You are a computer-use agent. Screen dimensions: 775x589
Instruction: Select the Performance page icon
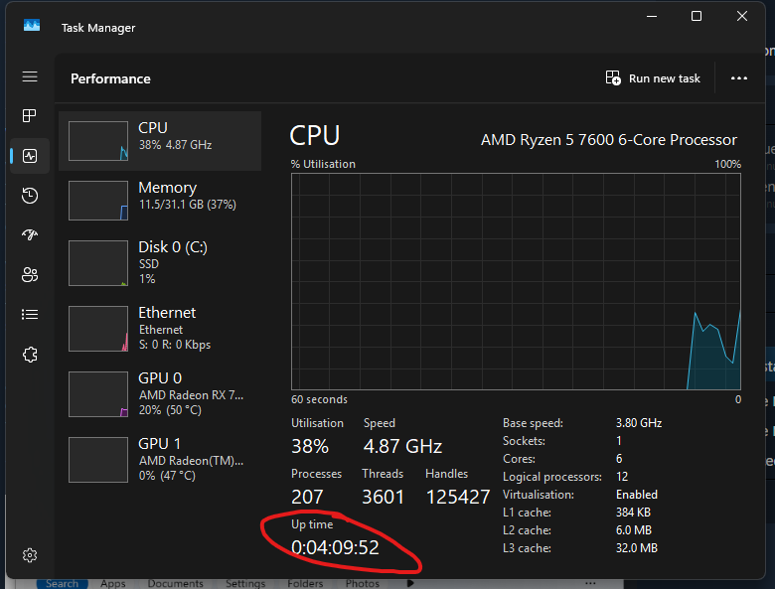pyautogui.click(x=30, y=156)
